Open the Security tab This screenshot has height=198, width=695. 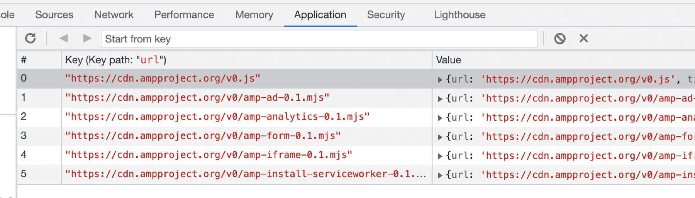[x=386, y=15]
